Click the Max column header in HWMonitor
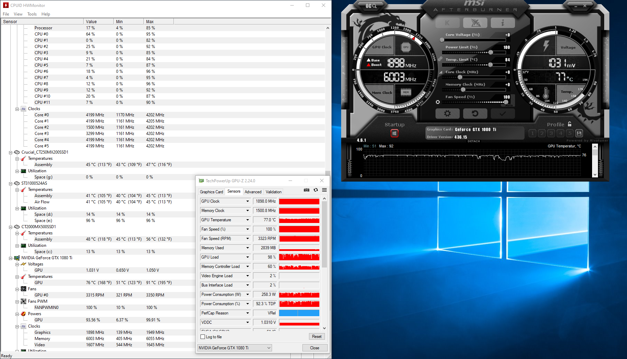The width and height of the screenshot is (627, 359). click(x=159, y=22)
